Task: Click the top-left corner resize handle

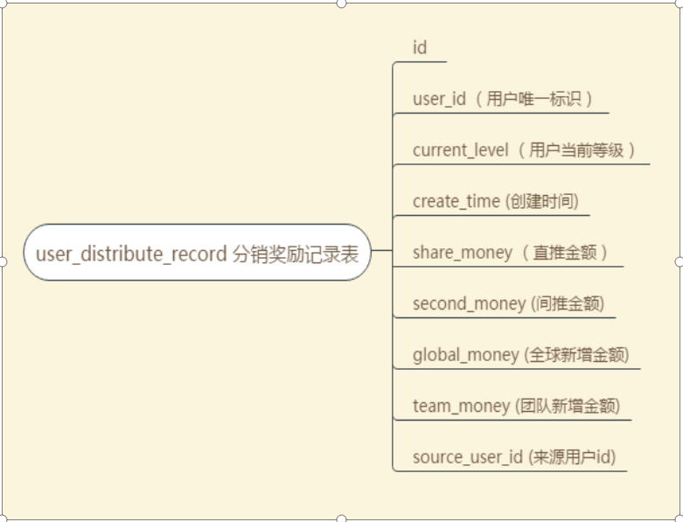Action: [x=3, y=3]
